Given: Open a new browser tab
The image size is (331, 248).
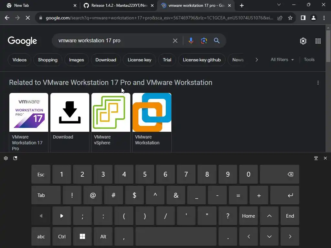Looking at the screenshot, I should tap(242, 6).
